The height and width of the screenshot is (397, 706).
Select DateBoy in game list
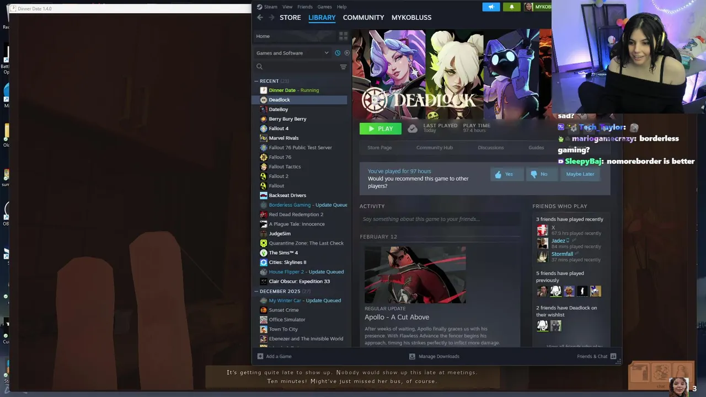point(301,109)
